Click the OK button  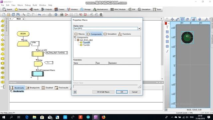point(122,92)
